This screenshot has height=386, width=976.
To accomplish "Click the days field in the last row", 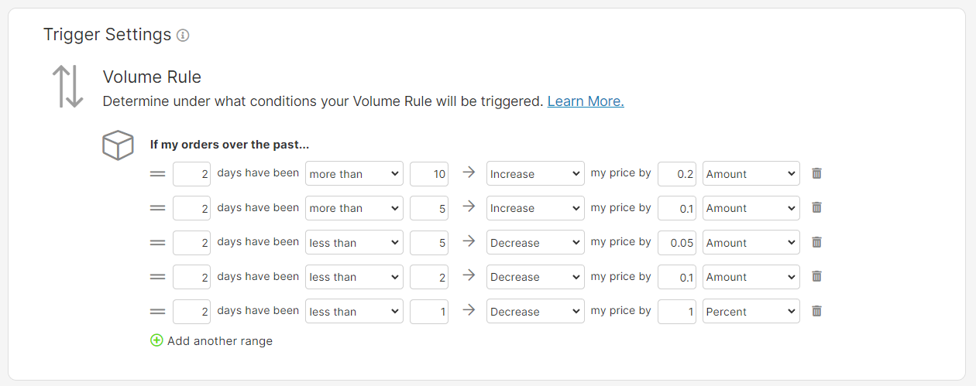I will (191, 312).
